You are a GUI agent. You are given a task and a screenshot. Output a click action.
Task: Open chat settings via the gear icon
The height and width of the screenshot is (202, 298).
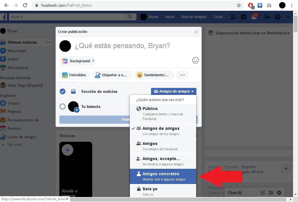point(279,192)
